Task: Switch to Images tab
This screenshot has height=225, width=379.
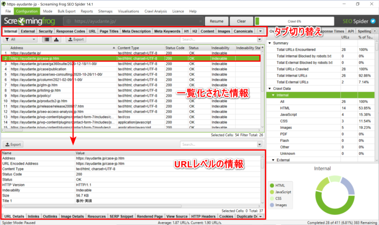Action: (224, 31)
